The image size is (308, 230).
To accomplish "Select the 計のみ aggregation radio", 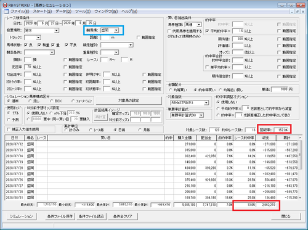I will [x=66, y=130].
